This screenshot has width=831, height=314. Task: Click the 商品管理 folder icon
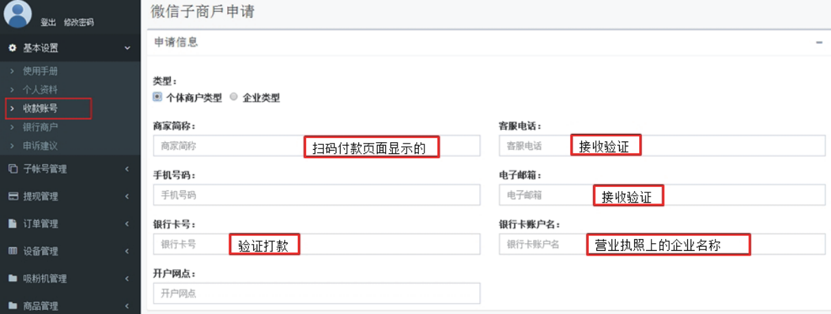point(12,306)
